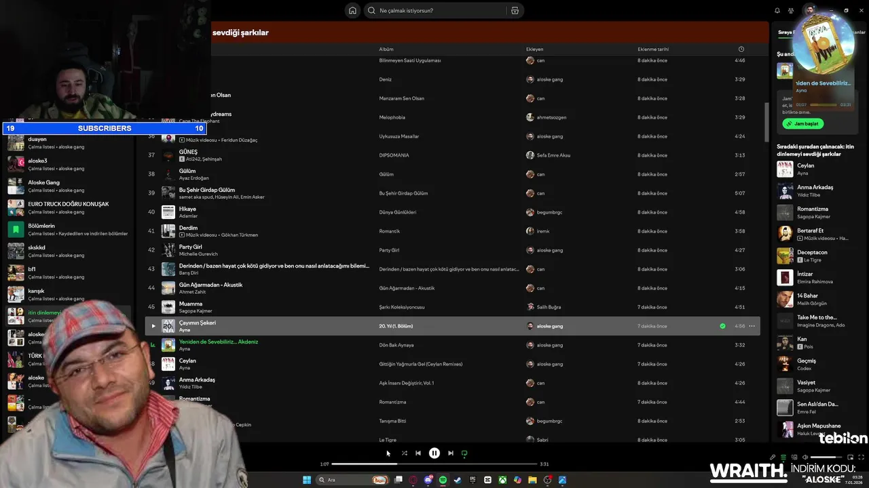Toggle repeat mode

coord(464,453)
